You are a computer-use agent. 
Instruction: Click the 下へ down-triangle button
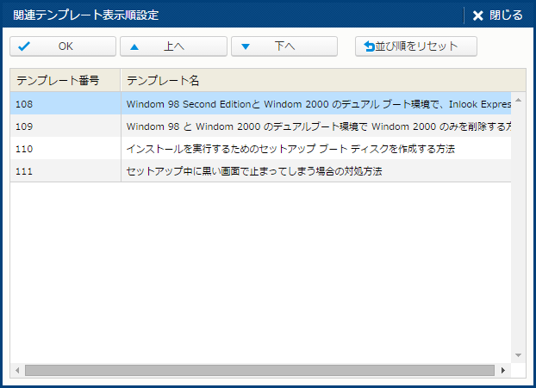point(284,46)
